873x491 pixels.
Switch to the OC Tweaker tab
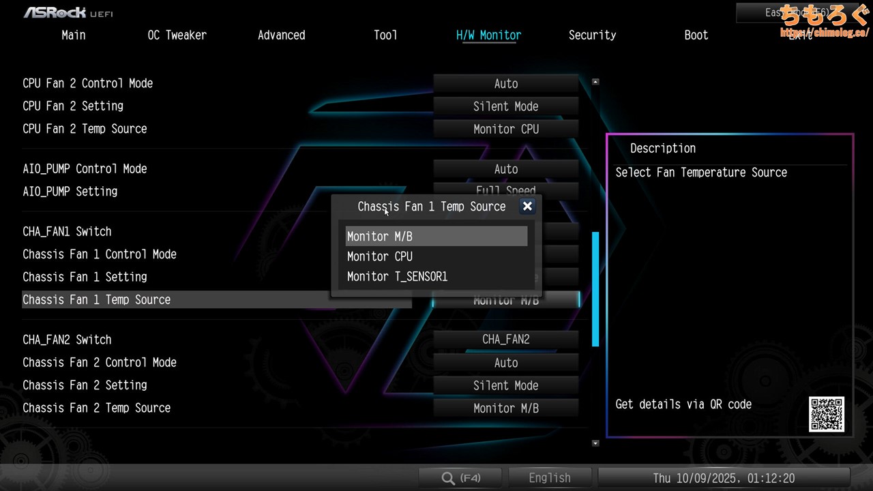point(177,35)
